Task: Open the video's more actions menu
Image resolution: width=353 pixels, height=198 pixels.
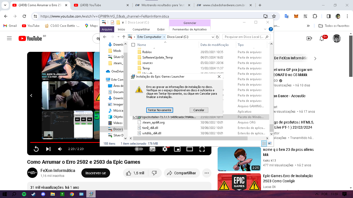Action: tap(207, 173)
